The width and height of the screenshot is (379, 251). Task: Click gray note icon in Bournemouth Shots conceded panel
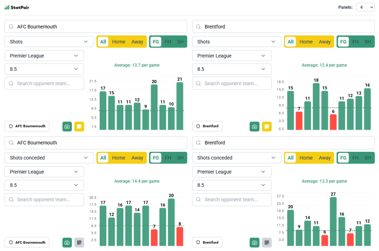pyautogui.click(x=79, y=242)
